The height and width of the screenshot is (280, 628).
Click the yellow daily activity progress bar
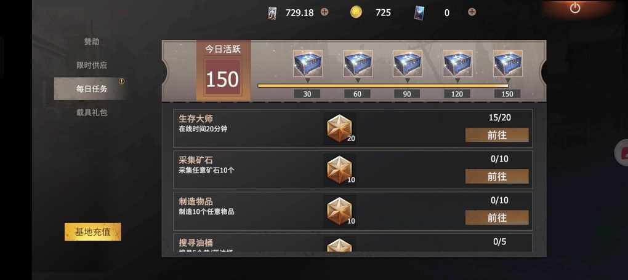(383, 85)
